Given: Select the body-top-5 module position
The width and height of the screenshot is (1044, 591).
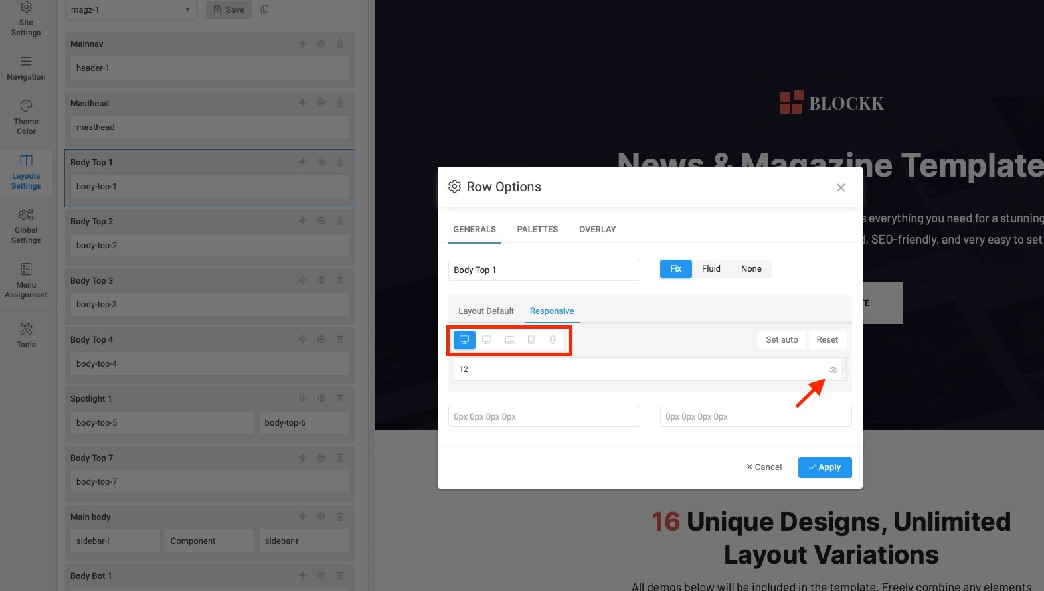Looking at the screenshot, I should [163, 423].
